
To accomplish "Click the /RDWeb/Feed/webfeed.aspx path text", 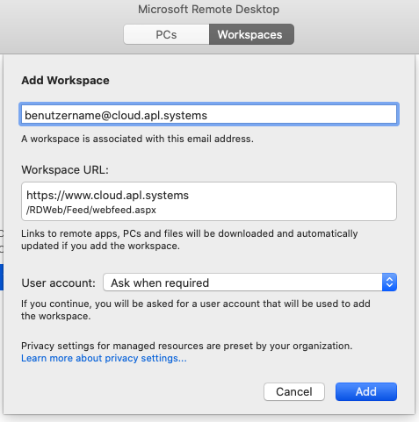I will click(x=91, y=210).
